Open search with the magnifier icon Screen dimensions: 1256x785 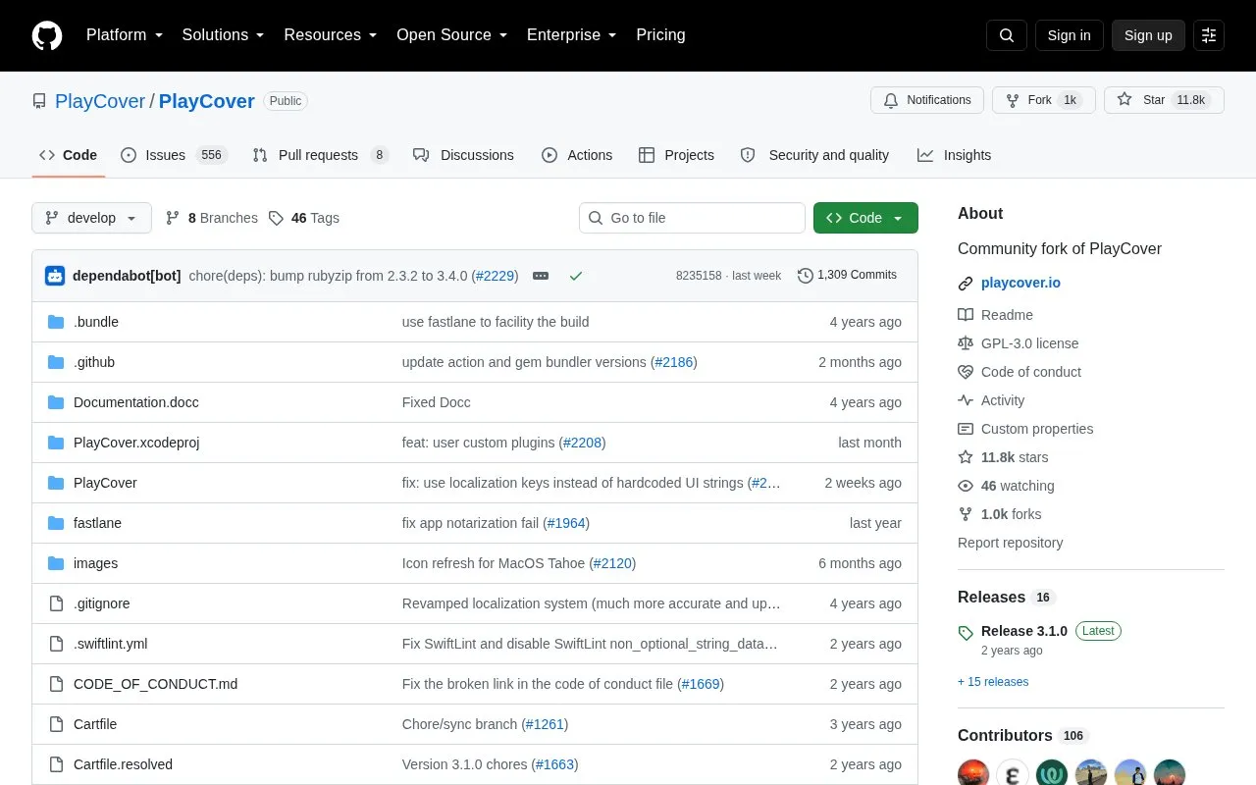pos(1007,35)
